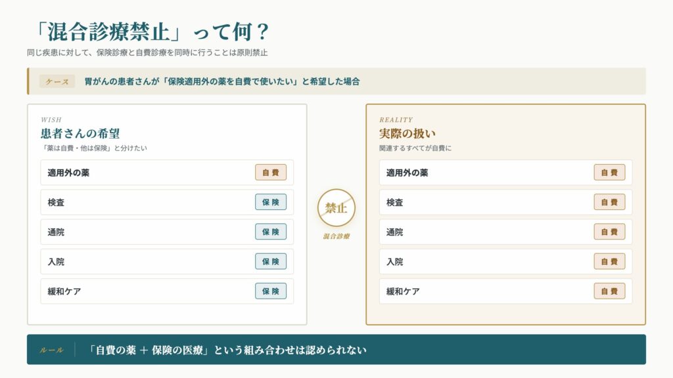
Task: Click the 禁止 circle badge in center
Action: (x=336, y=208)
